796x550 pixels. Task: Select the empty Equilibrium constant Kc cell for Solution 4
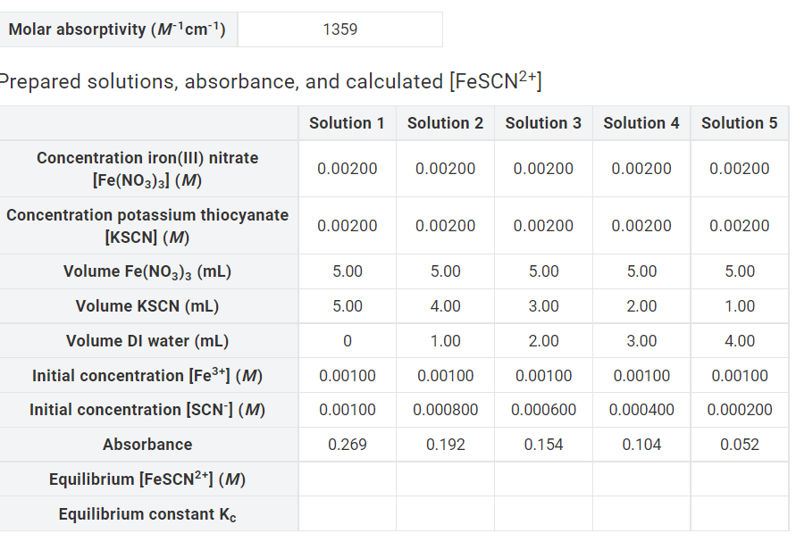(x=641, y=513)
